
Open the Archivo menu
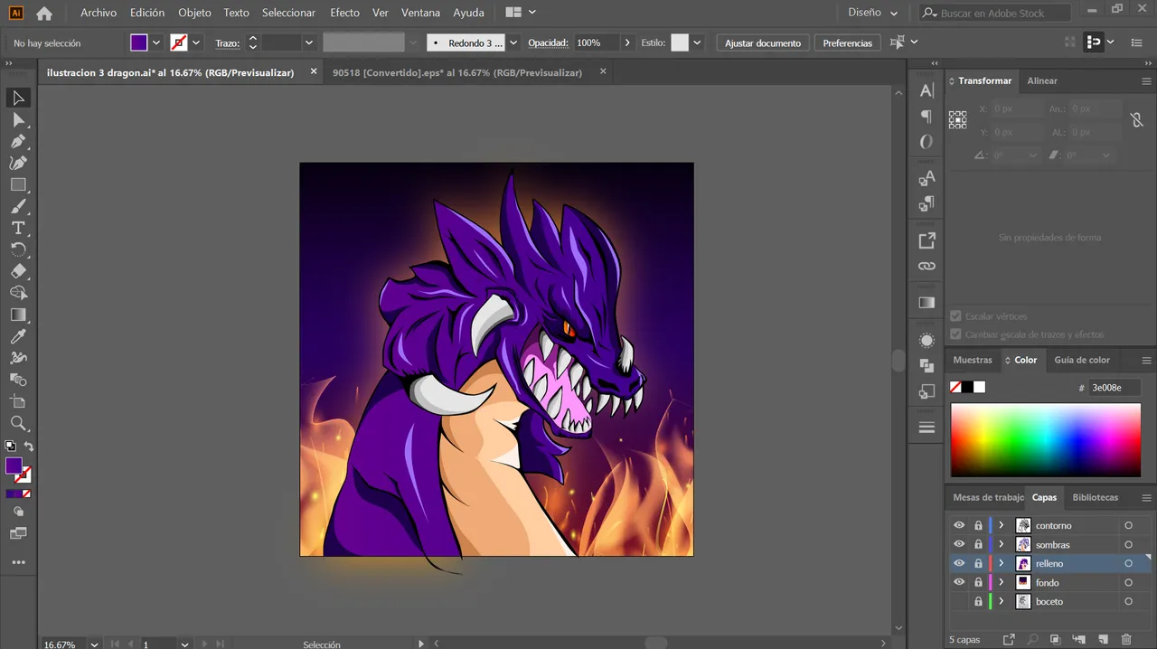[x=99, y=13]
